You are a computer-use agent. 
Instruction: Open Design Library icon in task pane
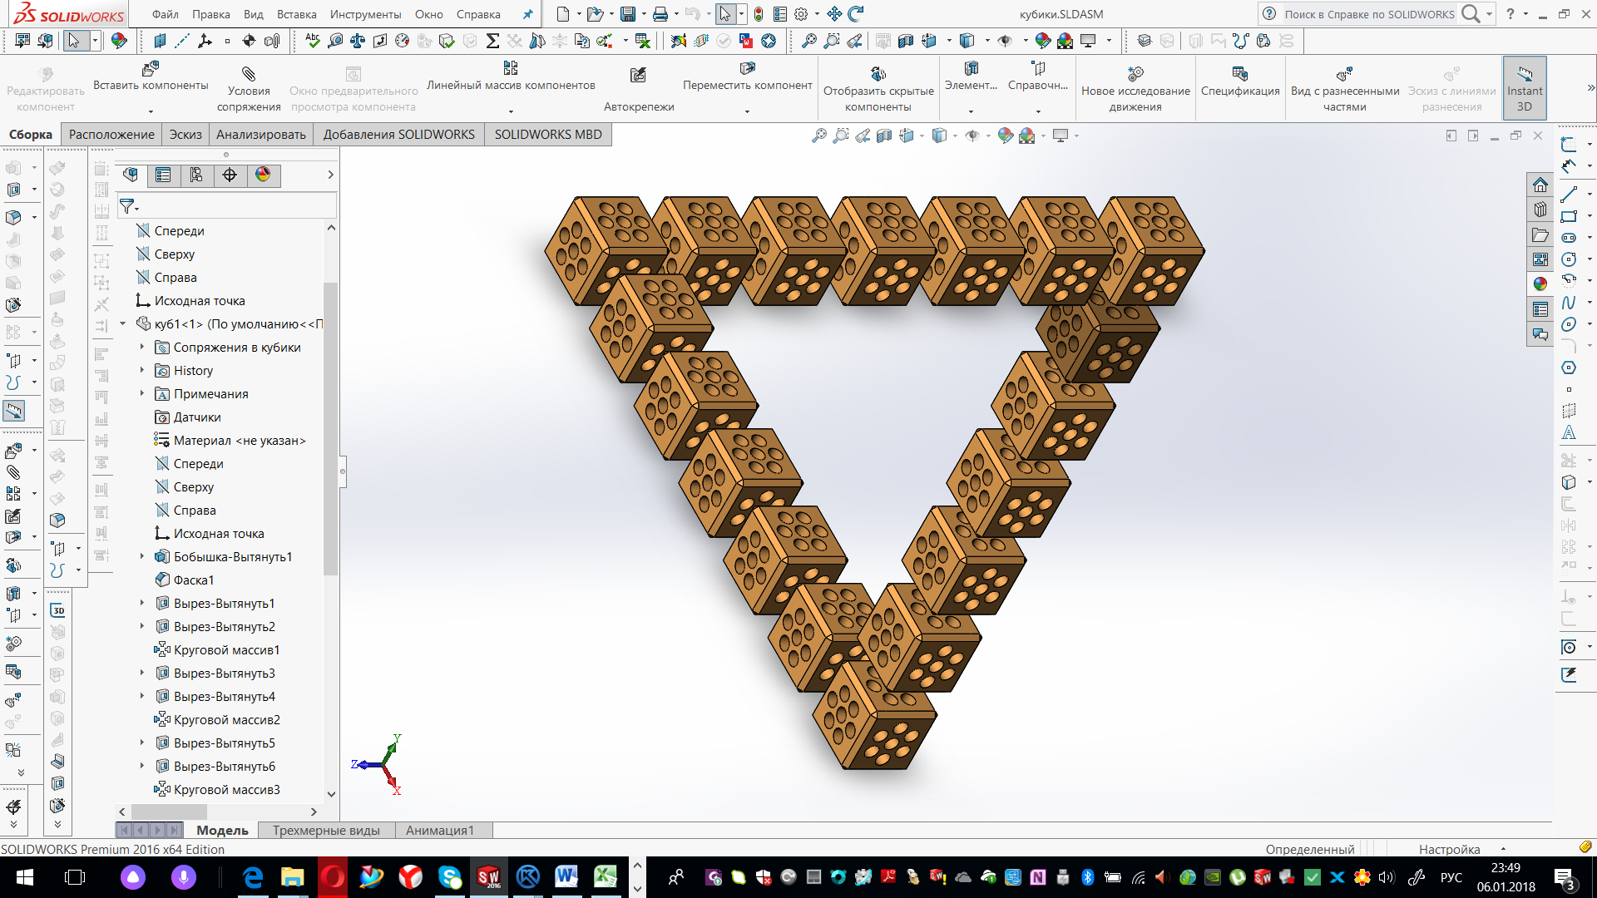tap(1540, 210)
